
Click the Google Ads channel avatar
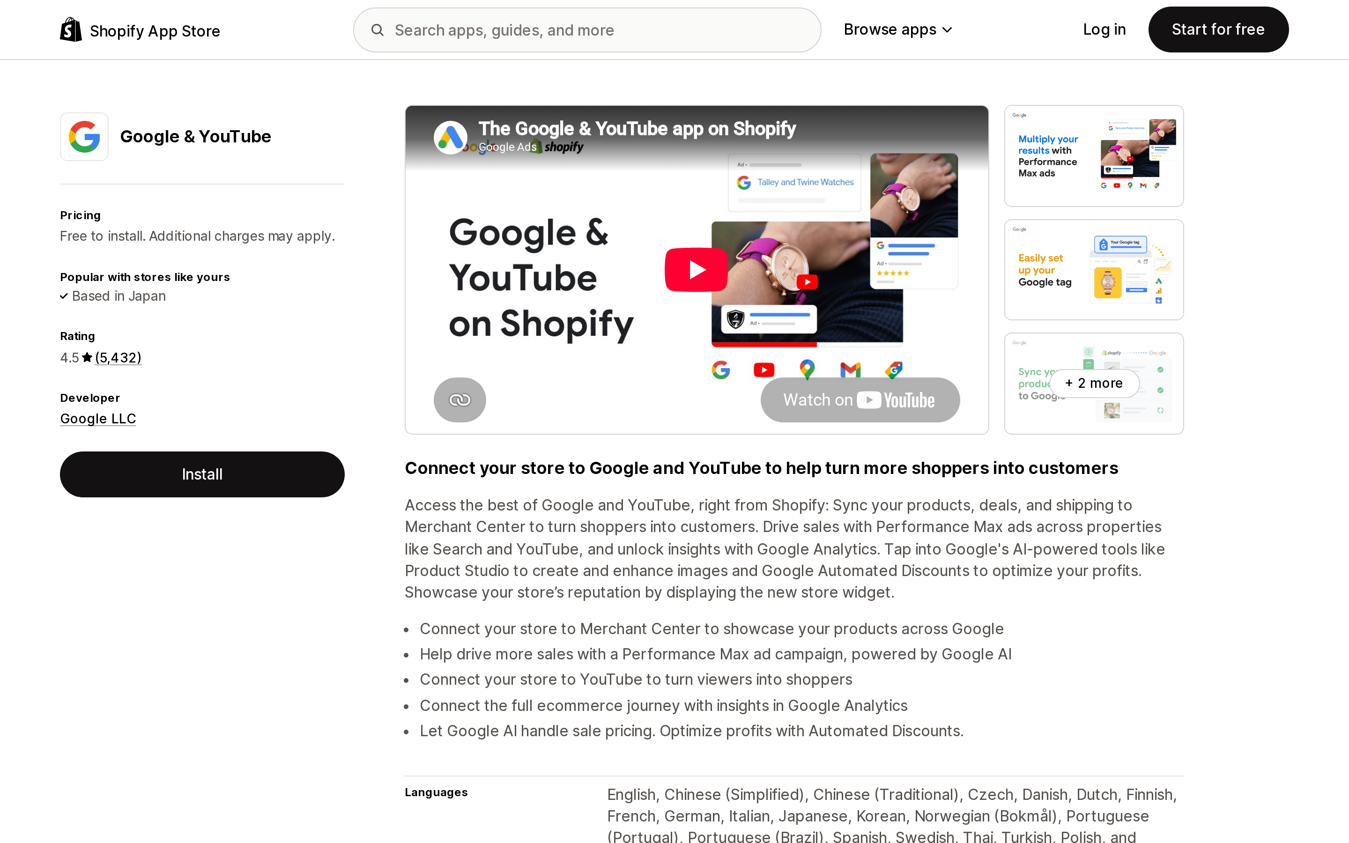[x=451, y=137]
